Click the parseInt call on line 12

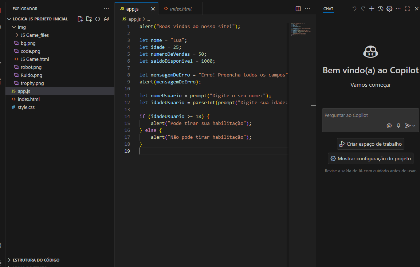coord(204,103)
